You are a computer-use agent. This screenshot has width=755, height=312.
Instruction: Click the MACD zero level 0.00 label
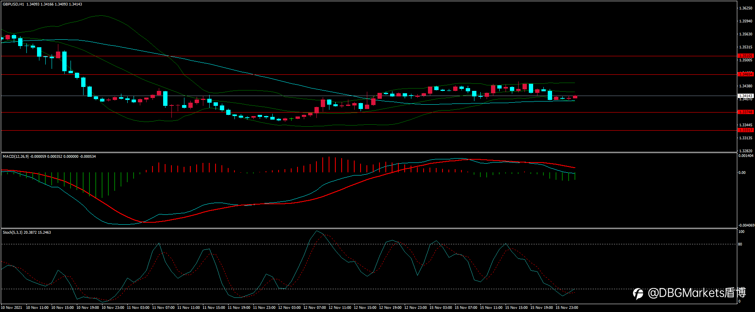[x=742, y=173]
